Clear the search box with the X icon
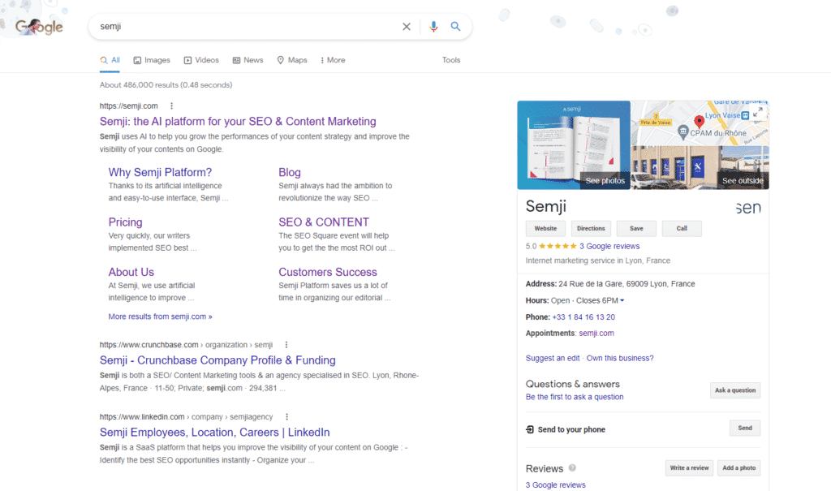 (x=407, y=27)
